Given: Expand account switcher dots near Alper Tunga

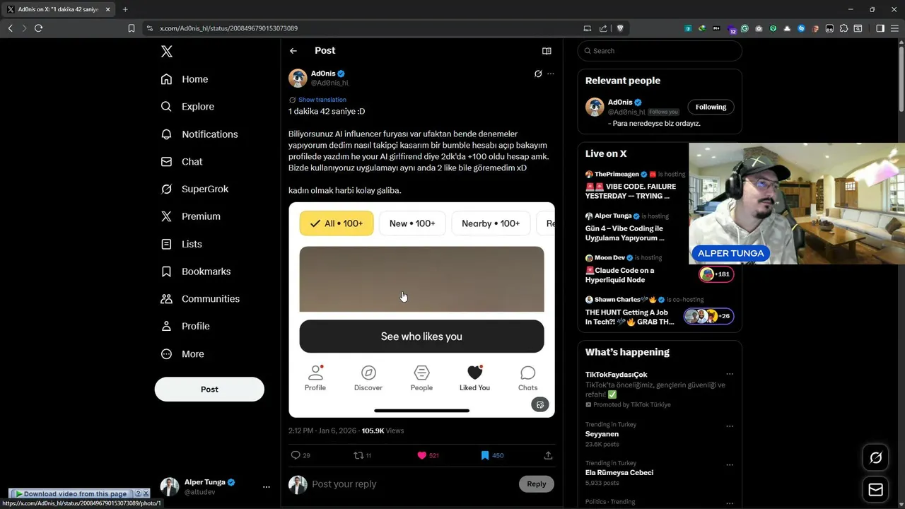Looking at the screenshot, I should tap(267, 486).
